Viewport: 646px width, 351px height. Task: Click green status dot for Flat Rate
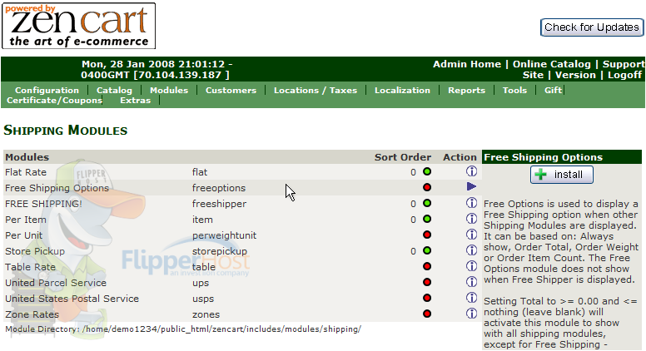[x=427, y=171]
